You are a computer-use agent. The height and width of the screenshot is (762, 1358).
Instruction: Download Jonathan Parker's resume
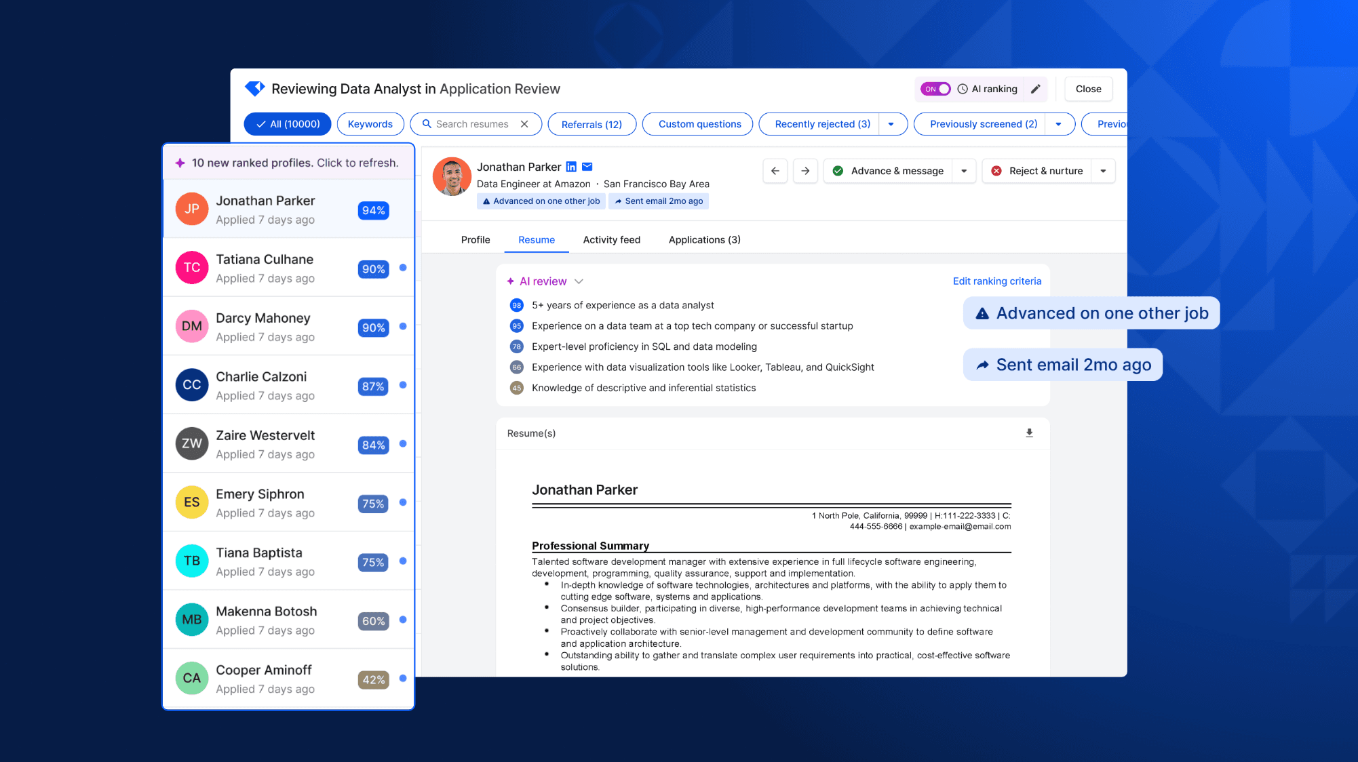click(1028, 433)
